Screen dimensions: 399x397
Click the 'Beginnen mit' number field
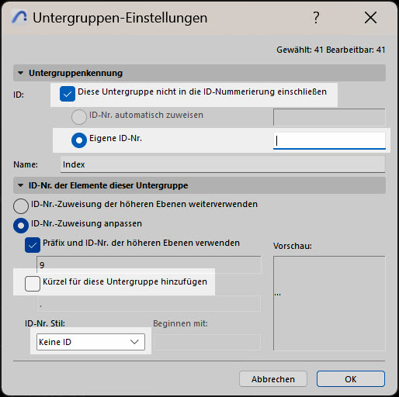pyautogui.click(x=207, y=342)
